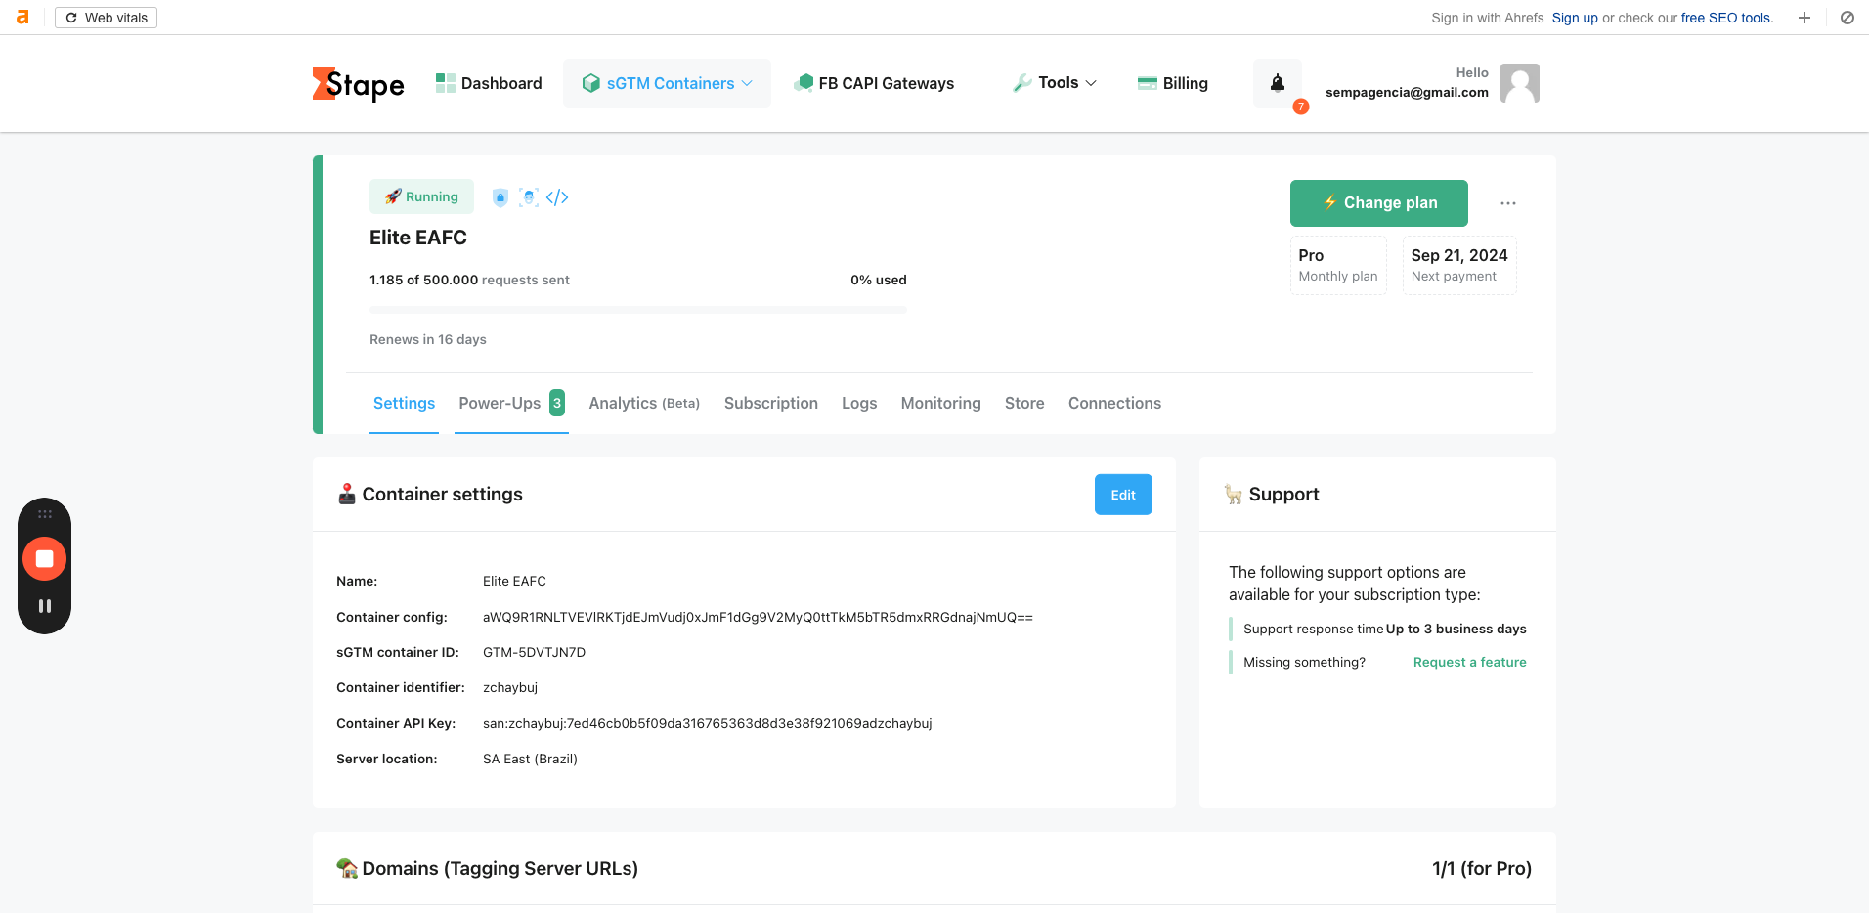Screen dimensions: 1869x913
Task: Click the Elite EAFC container title
Action: 418,238
